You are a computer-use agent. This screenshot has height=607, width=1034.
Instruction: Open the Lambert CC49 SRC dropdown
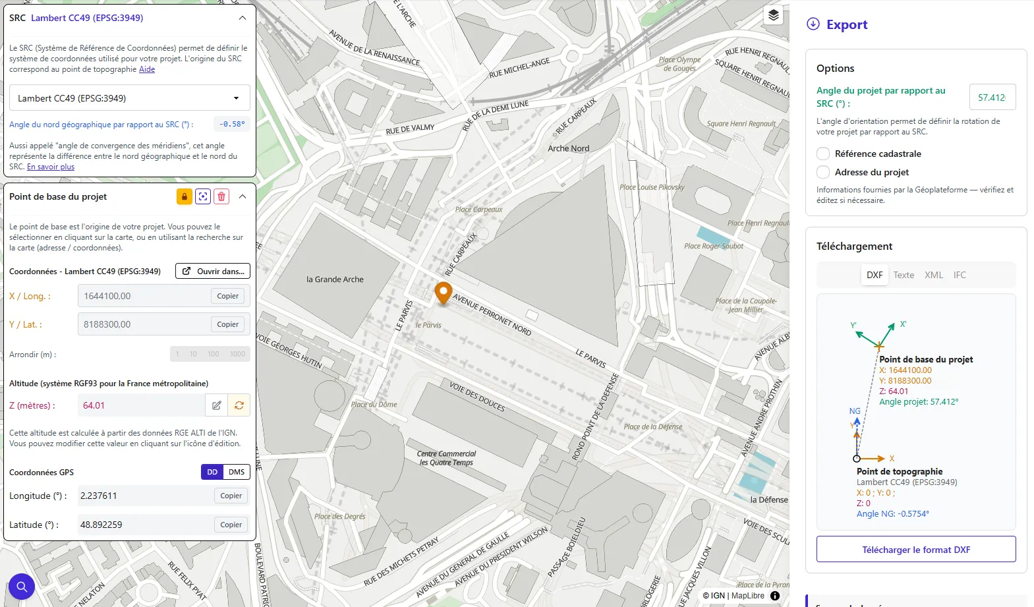point(129,98)
